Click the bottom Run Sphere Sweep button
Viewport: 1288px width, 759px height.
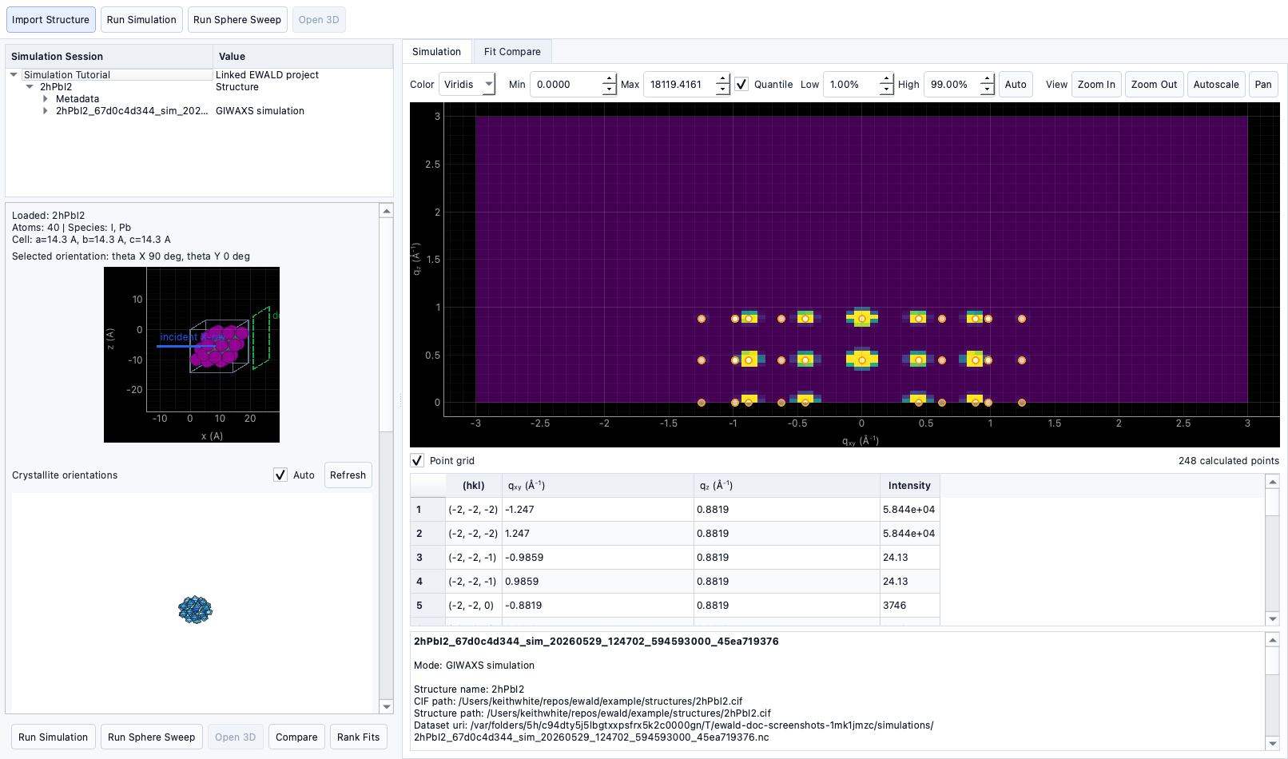click(x=151, y=737)
